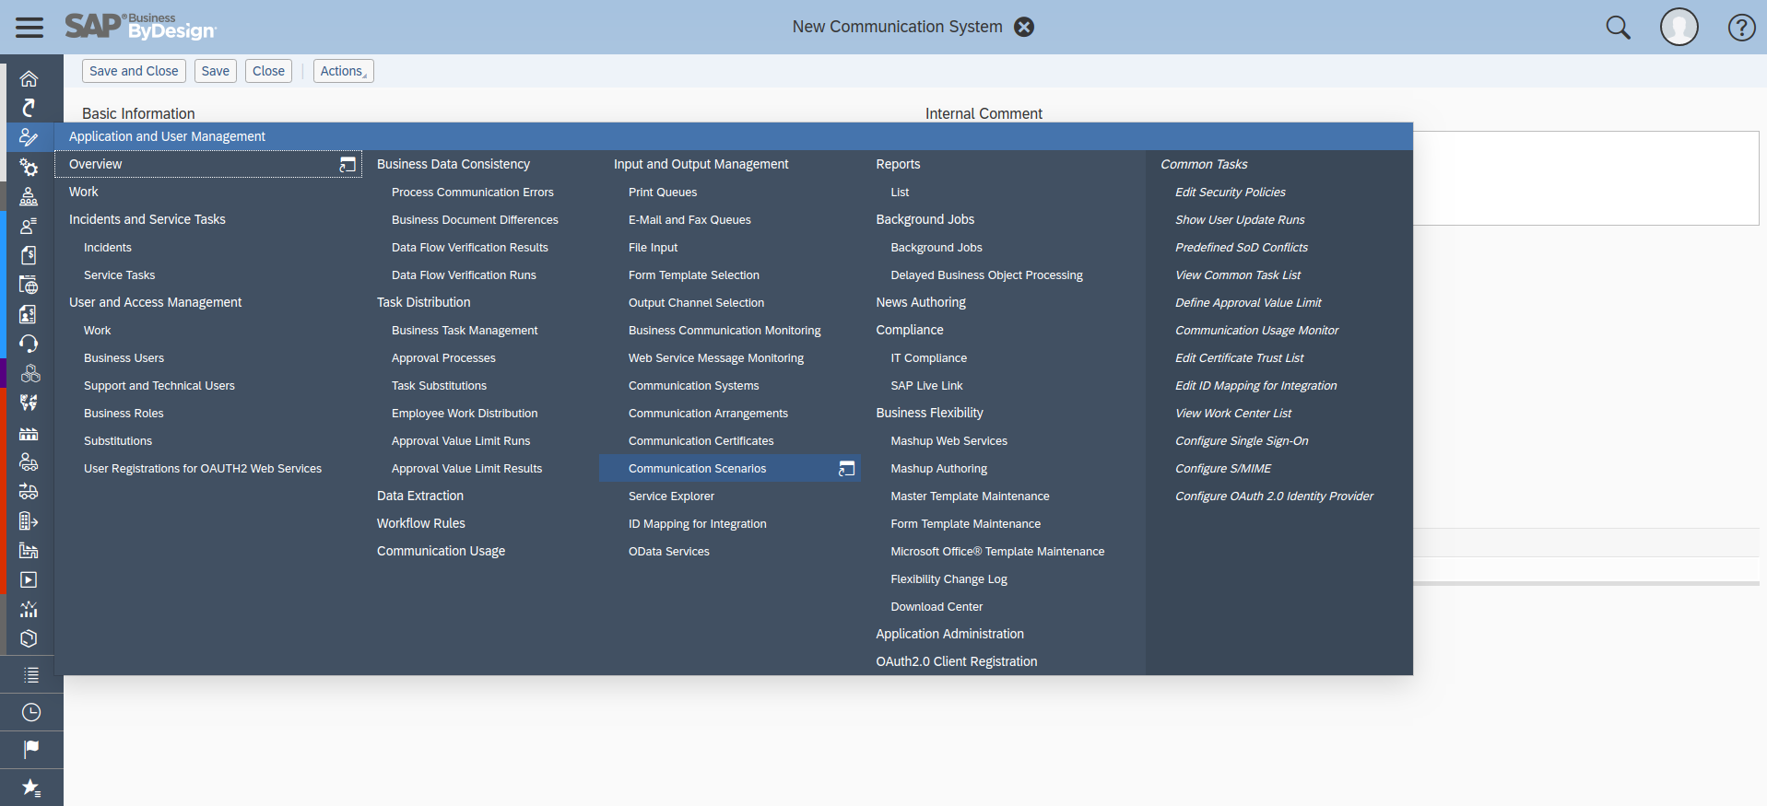
Task: Open Print Queues menu entry
Action: tap(663, 193)
